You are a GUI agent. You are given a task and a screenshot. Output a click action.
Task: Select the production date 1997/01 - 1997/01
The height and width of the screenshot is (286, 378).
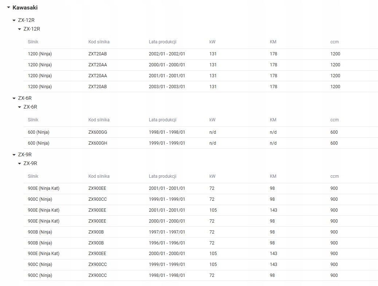[x=167, y=232]
